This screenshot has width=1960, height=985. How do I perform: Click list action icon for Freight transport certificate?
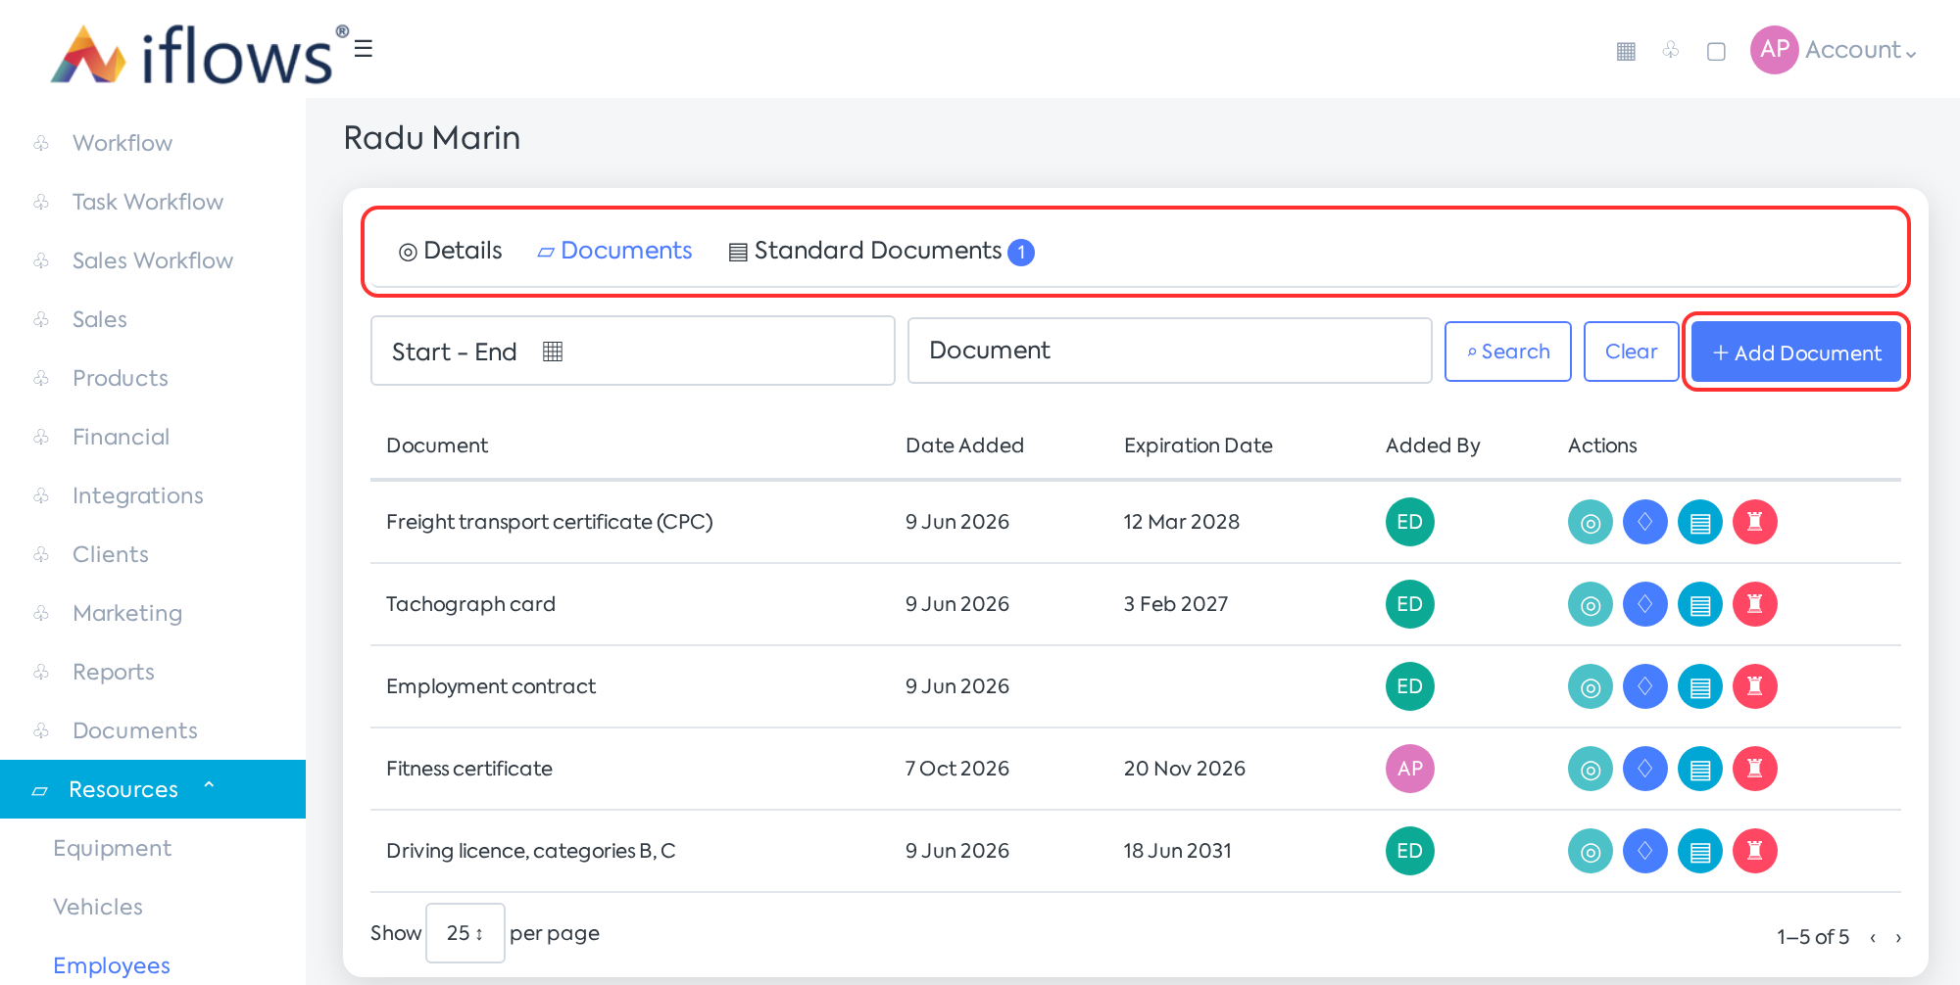click(1700, 522)
